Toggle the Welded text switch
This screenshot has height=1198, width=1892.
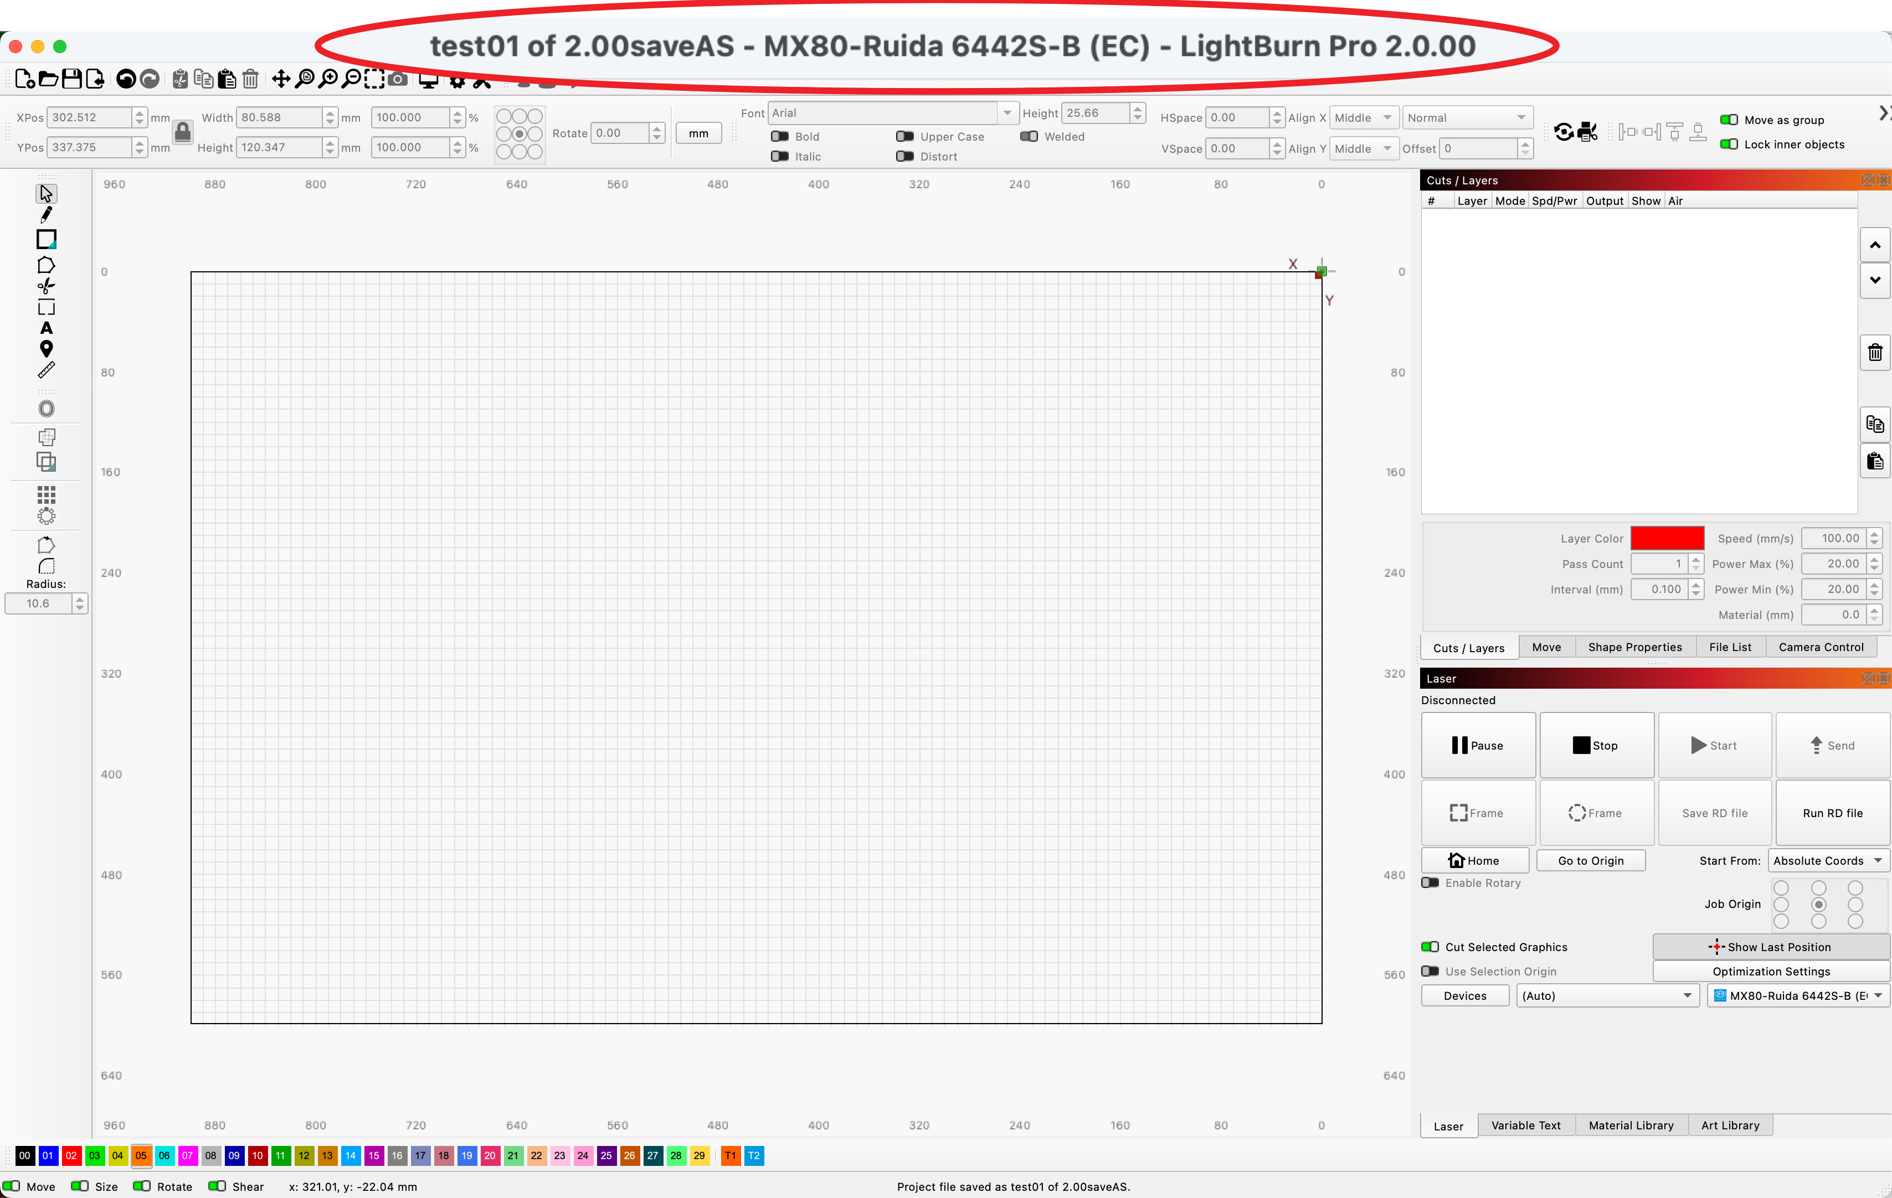[1029, 137]
